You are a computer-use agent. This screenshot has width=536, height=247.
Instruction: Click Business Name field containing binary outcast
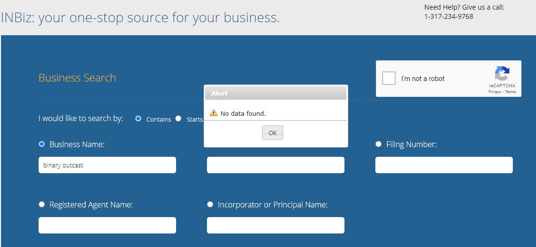coord(107,165)
